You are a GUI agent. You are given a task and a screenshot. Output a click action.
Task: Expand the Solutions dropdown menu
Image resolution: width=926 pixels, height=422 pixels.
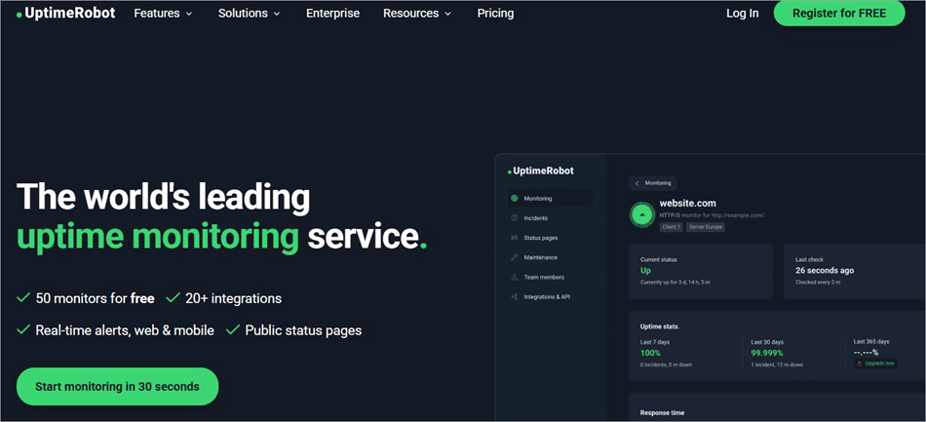point(250,13)
